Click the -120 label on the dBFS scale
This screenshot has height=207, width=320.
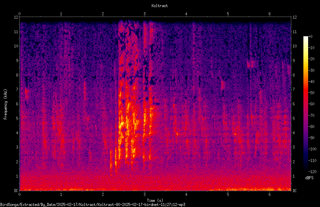tap(312, 171)
